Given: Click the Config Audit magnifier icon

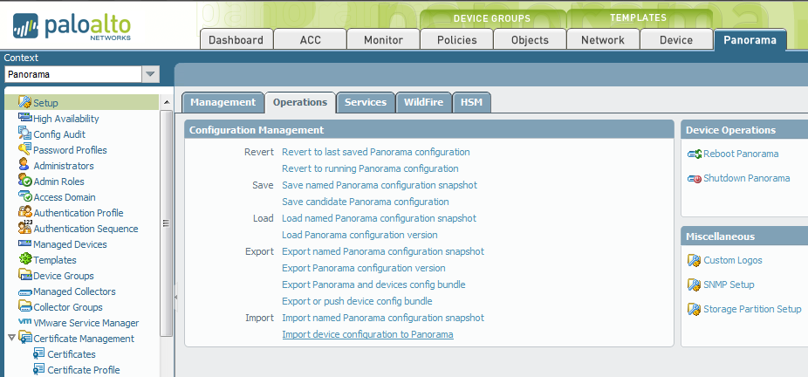Looking at the screenshot, I should (x=24, y=134).
